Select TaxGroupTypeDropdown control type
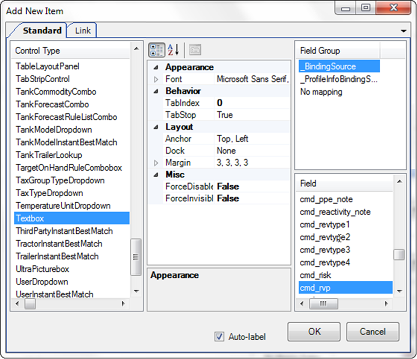The height and width of the screenshot is (359, 417). tap(60, 180)
